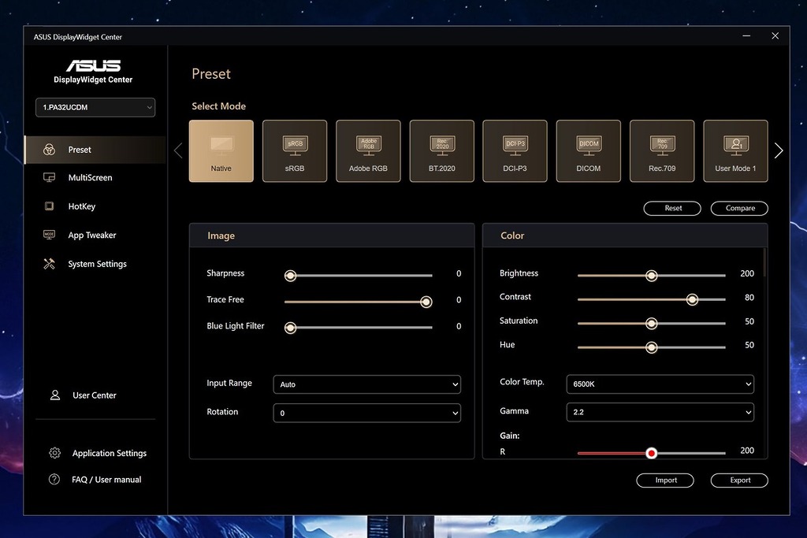Click the Brightness slider handle
The height and width of the screenshot is (538, 807).
click(x=652, y=276)
